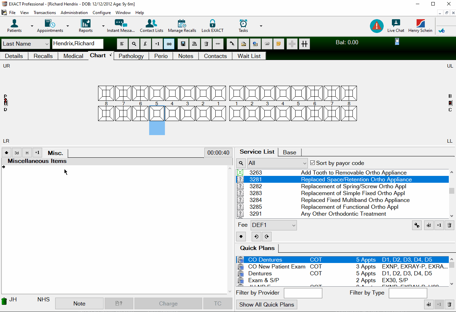Open Contact Lists

tap(152, 26)
